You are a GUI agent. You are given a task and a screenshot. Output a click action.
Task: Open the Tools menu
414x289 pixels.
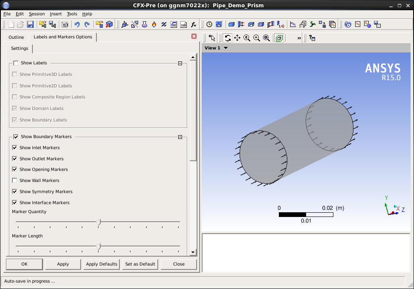[x=72, y=14]
